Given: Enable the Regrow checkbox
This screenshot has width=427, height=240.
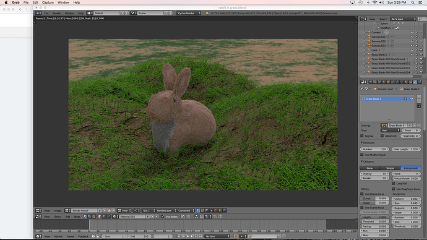Looking at the screenshot, I should tap(362, 136).
